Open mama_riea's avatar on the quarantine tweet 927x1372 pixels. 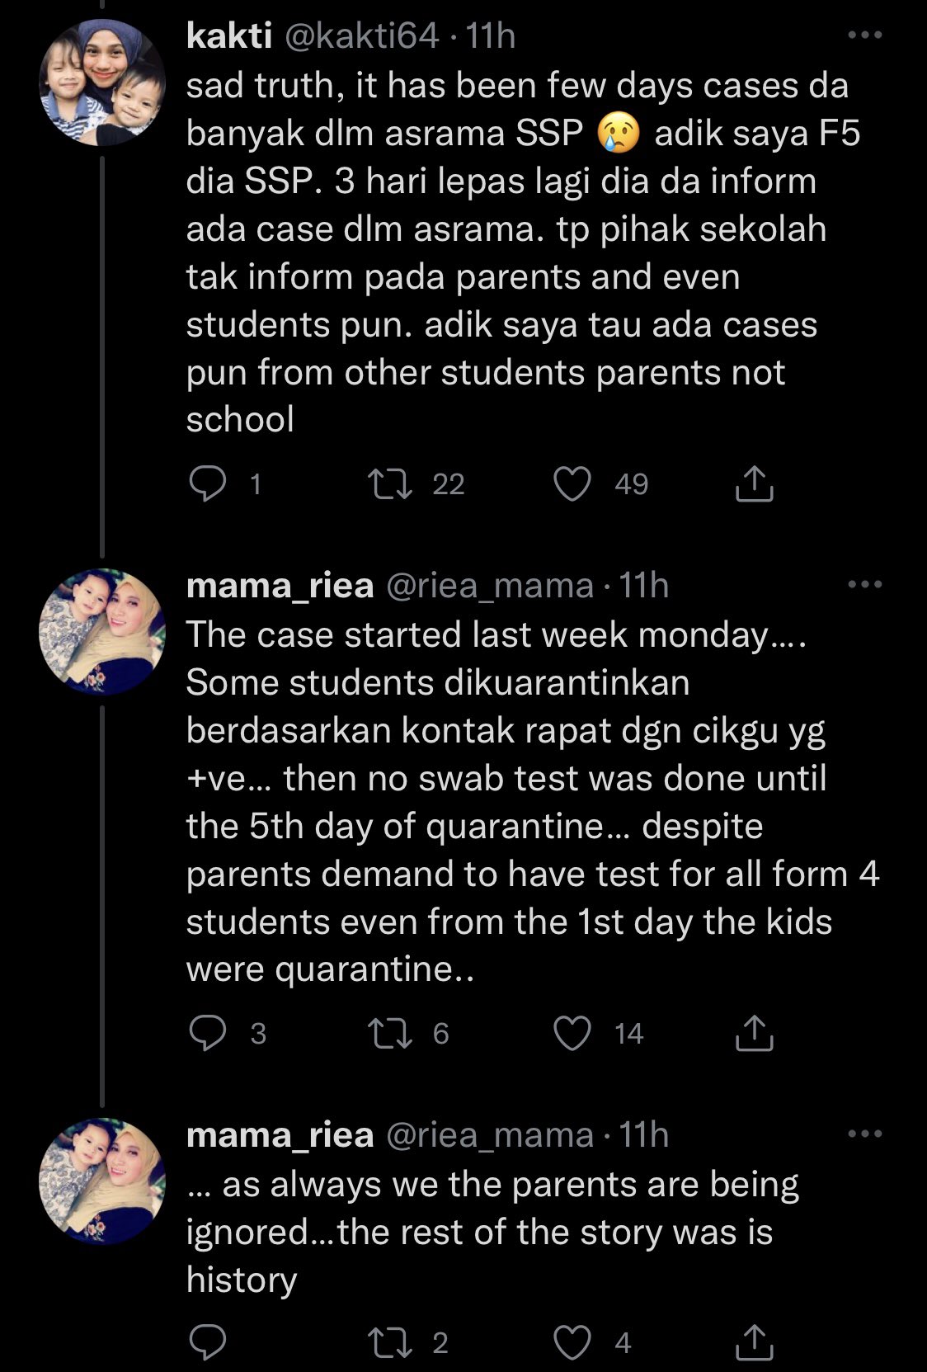click(x=102, y=631)
